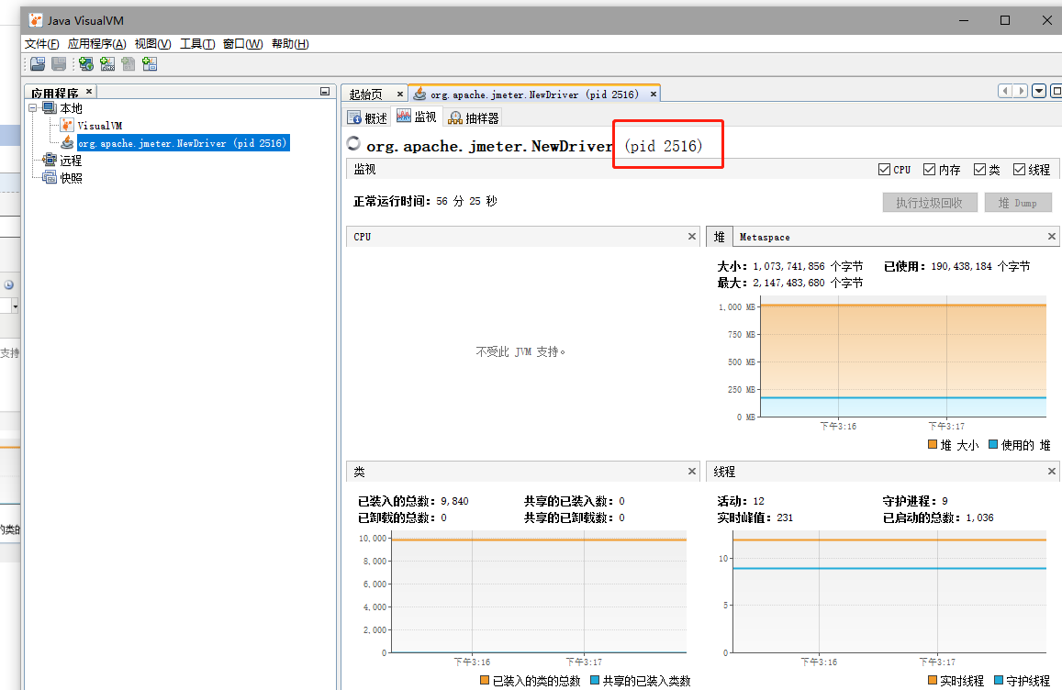Close the 起始页 tab
The width and height of the screenshot is (1062, 690).
399,95
